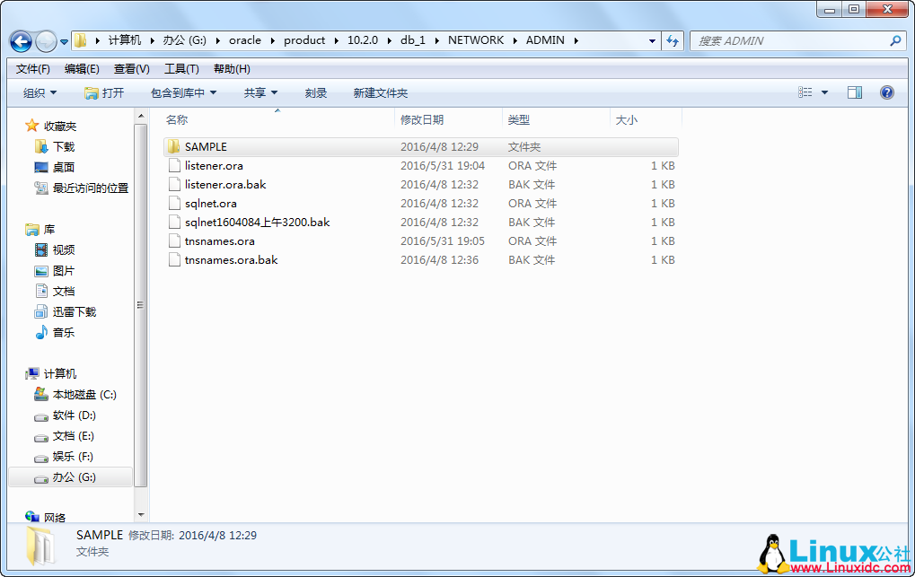This screenshot has height=577, width=915.
Task: Open the view options dropdown arrow
Action: point(824,92)
